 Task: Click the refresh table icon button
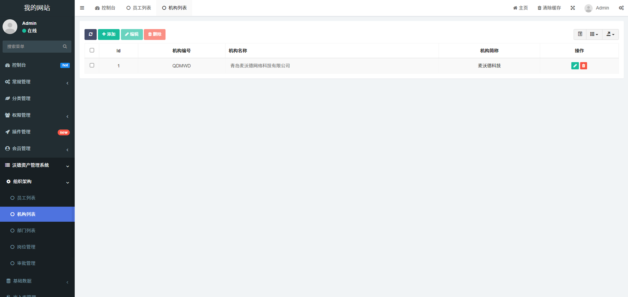90,34
